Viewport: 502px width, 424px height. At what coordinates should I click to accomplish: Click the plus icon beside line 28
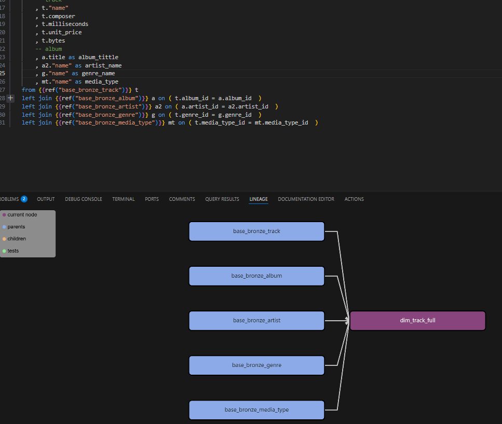click(11, 98)
